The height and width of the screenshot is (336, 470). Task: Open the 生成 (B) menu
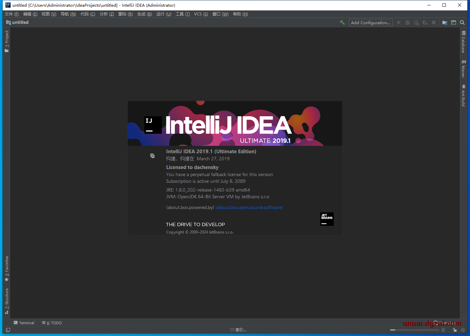click(144, 14)
